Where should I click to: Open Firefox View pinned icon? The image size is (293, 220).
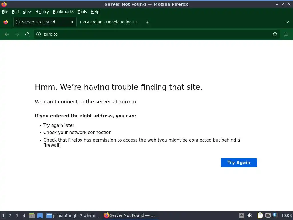(x=6, y=22)
